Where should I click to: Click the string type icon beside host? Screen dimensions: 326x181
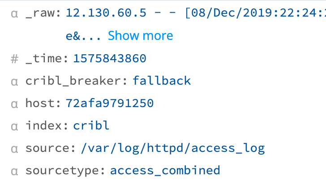(x=14, y=104)
